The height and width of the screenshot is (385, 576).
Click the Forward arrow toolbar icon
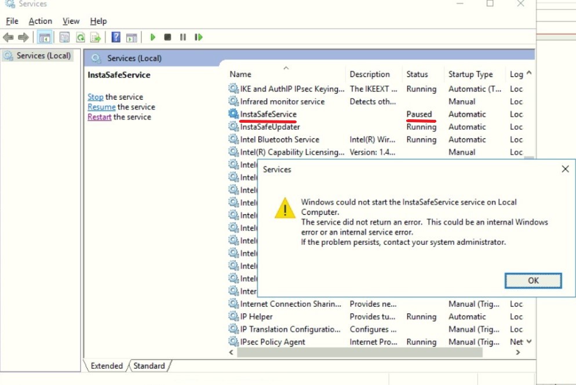[23, 37]
